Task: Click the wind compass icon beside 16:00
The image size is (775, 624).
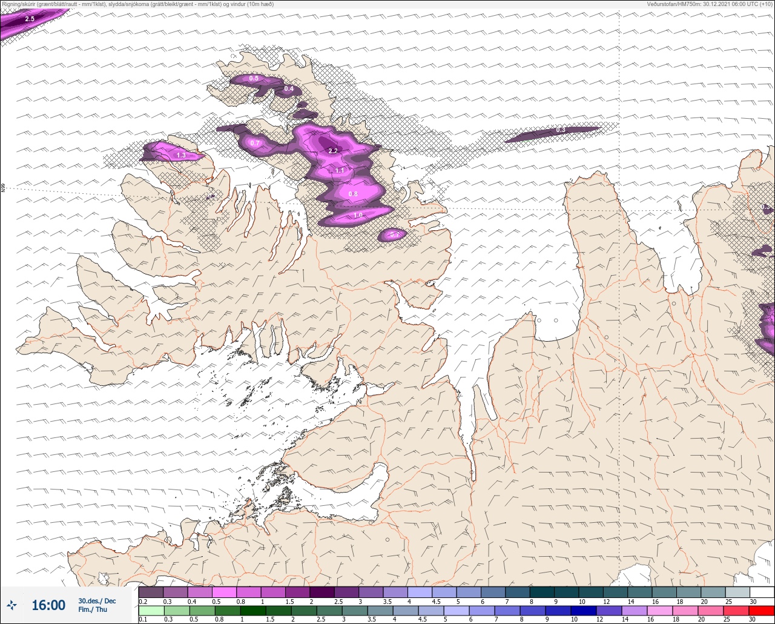Action: (x=12, y=605)
